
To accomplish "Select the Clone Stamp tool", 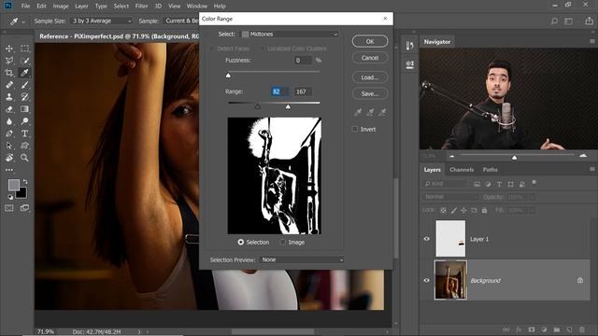I will point(9,97).
